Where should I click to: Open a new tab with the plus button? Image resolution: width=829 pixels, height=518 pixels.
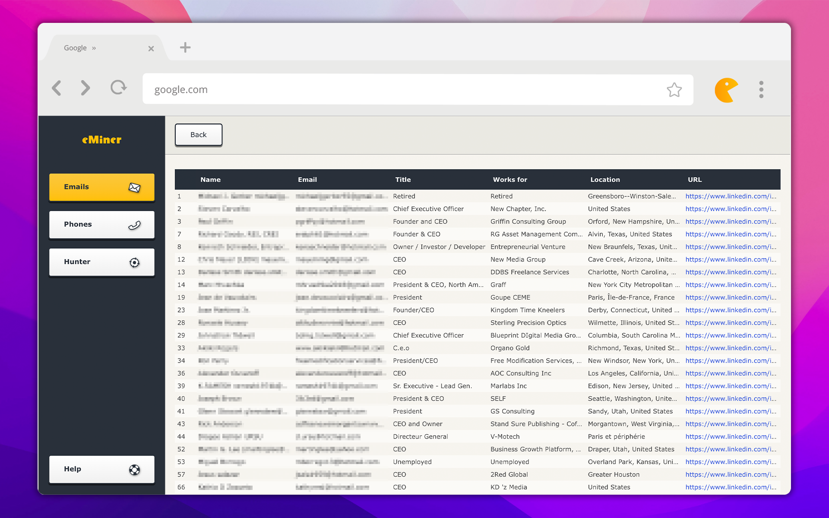tap(185, 47)
